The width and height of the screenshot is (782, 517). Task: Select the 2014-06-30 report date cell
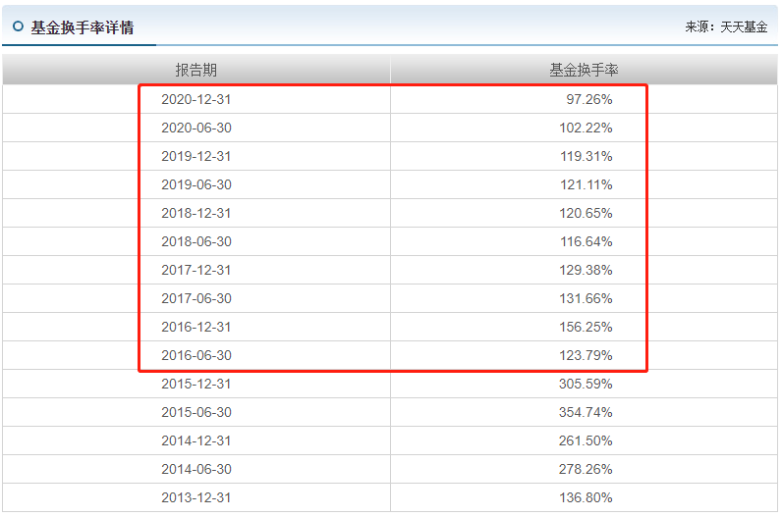pyautogui.click(x=196, y=469)
